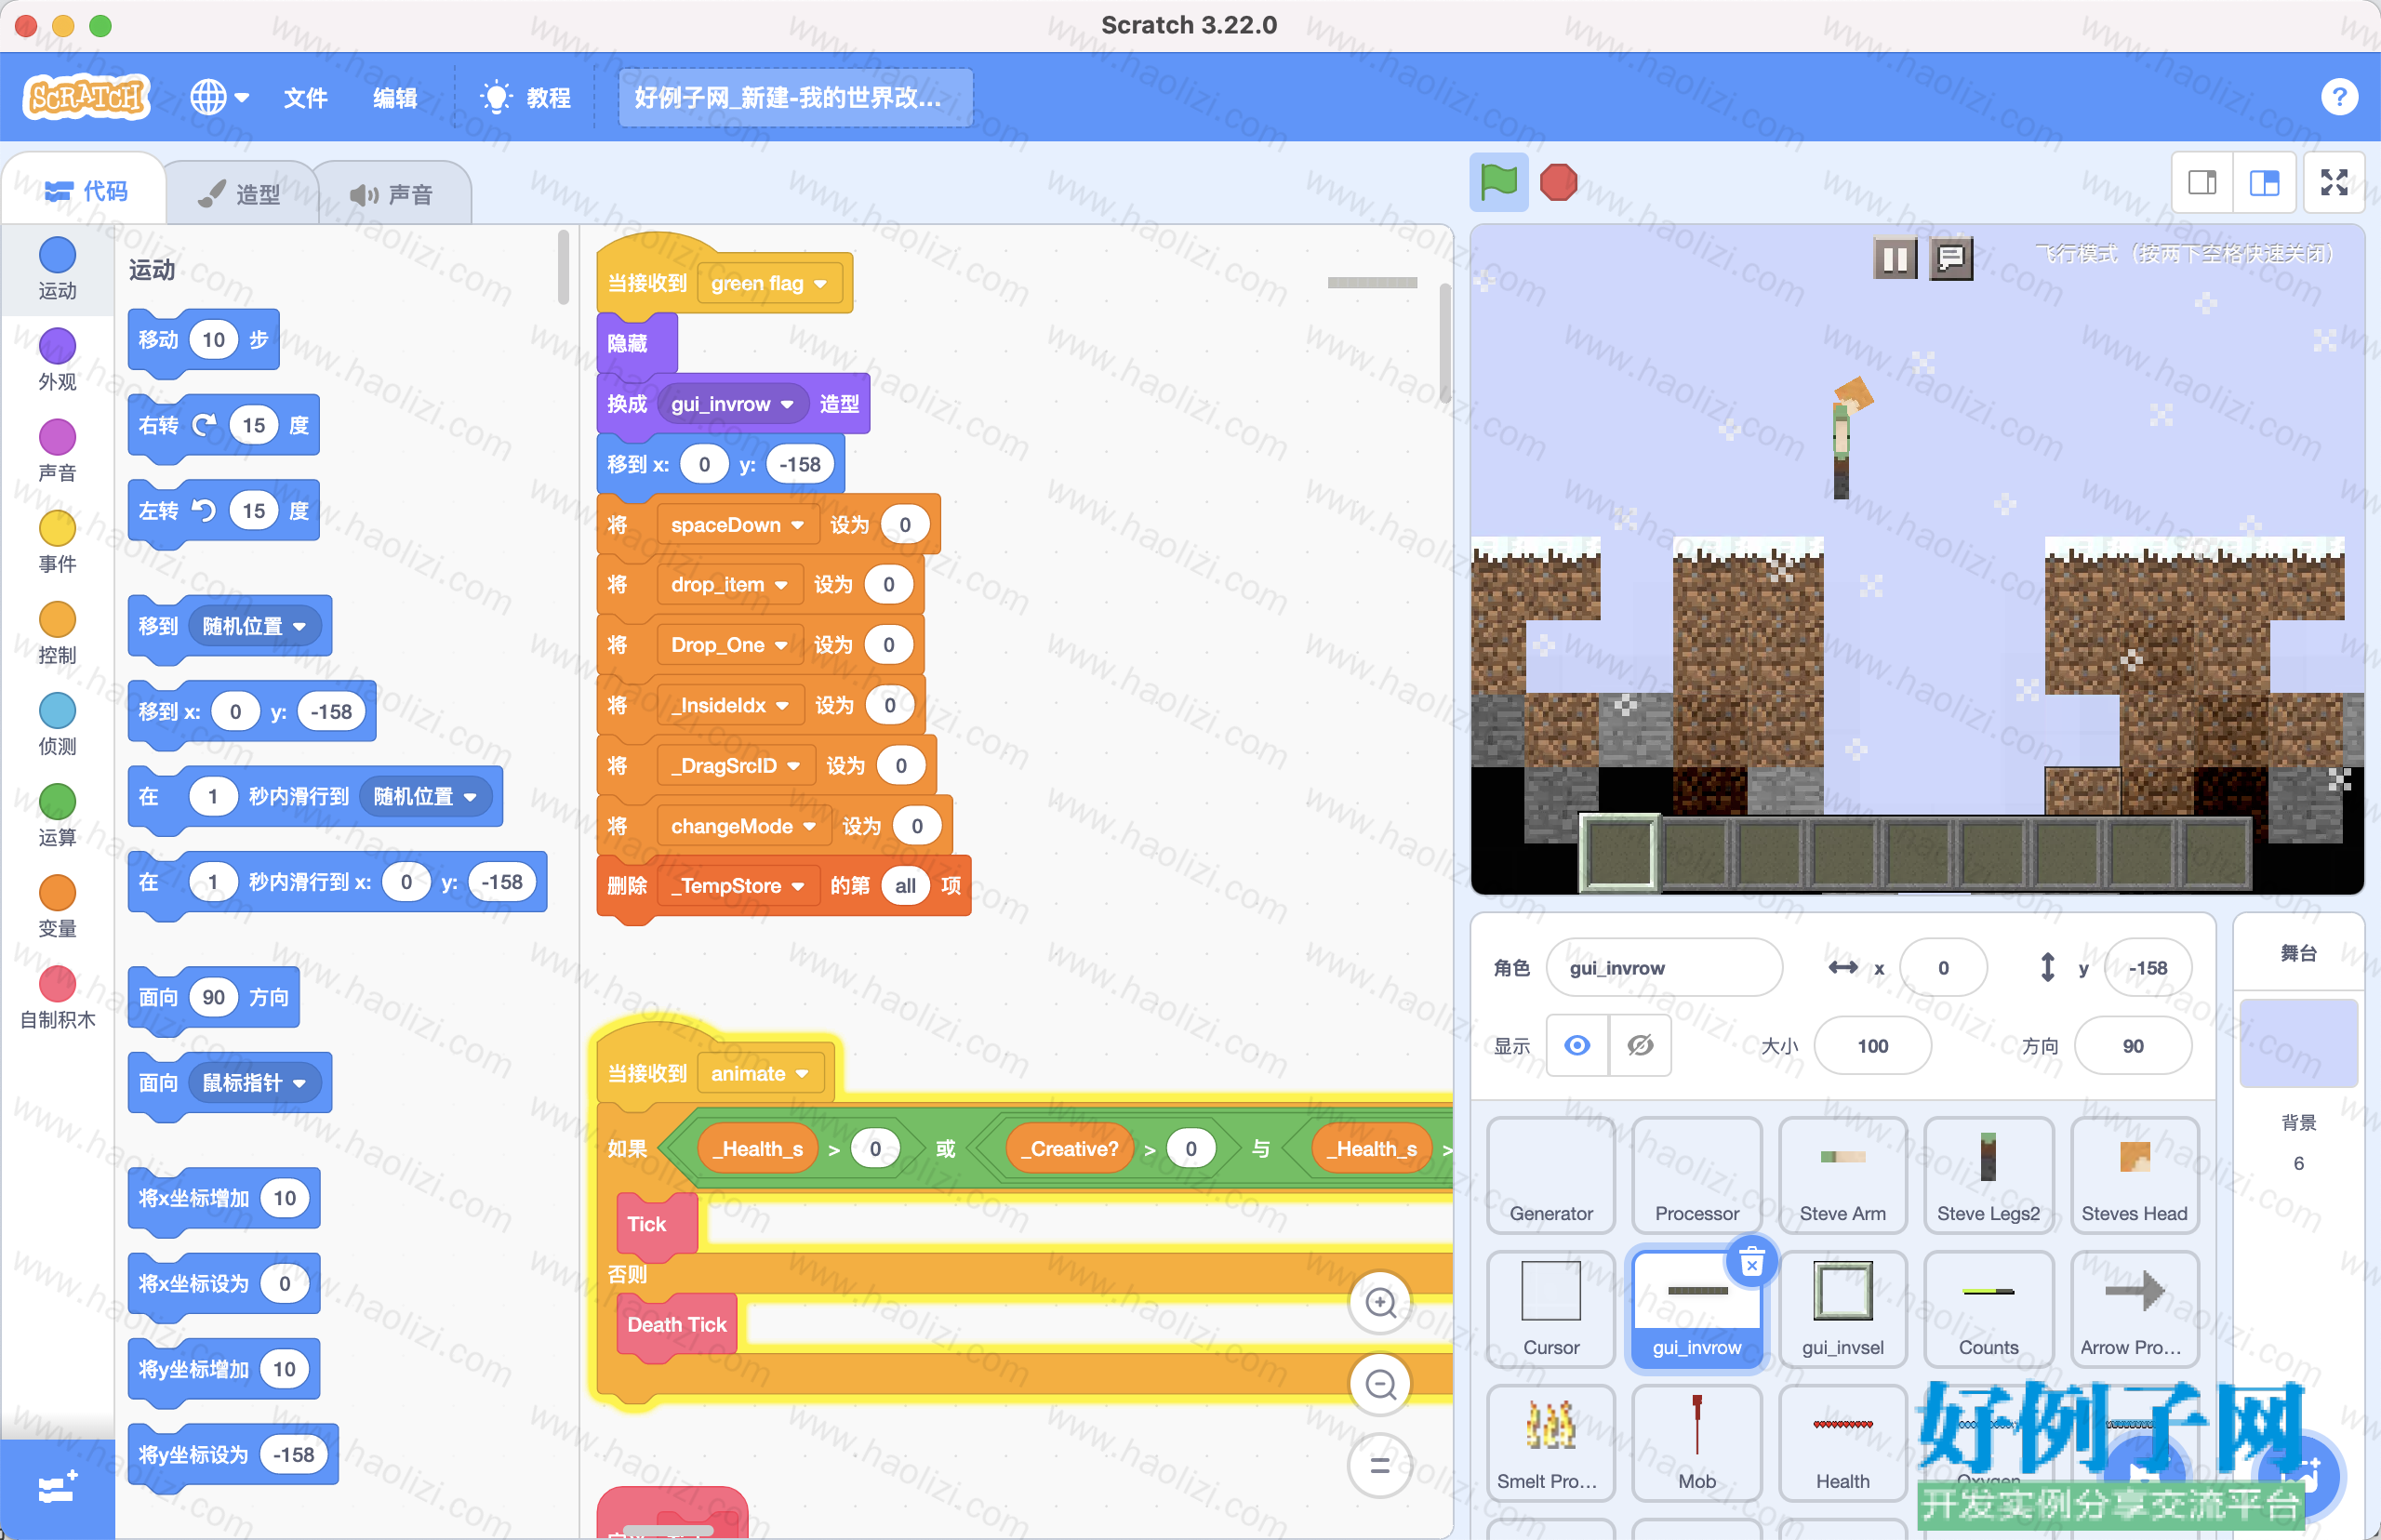Switch to the 造型 tab
This screenshot has height=1540, width=2381.
pos(240,193)
